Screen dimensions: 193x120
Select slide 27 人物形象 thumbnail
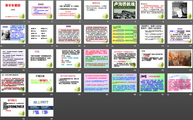tap(152, 83)
